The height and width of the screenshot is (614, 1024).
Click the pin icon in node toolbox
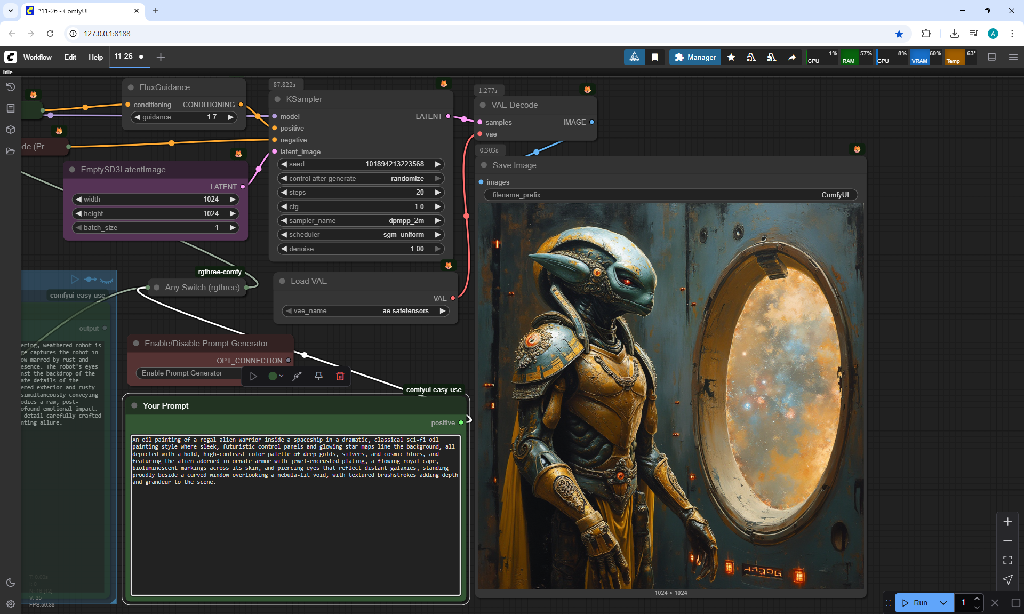(318, 376)
